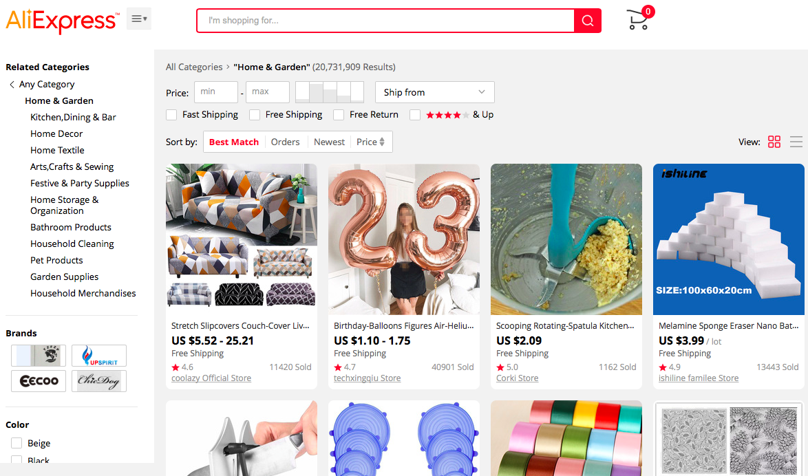
Task: Tick the Free Return checkbox
Action: click(339, 115)
